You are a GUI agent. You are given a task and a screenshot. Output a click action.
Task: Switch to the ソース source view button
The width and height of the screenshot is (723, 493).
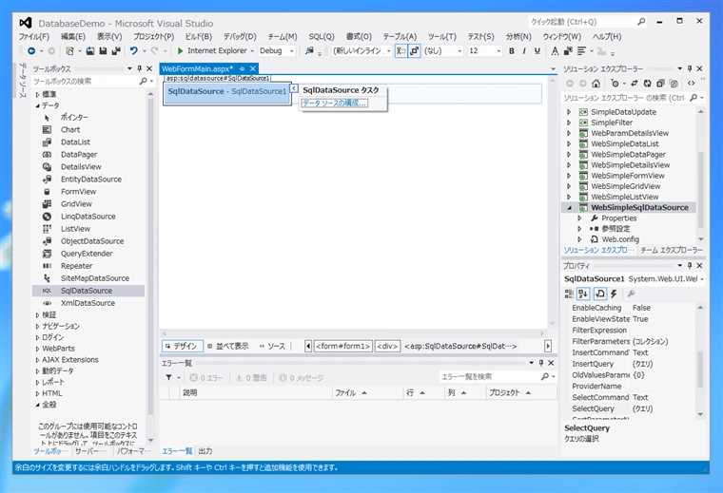(272, 346)
